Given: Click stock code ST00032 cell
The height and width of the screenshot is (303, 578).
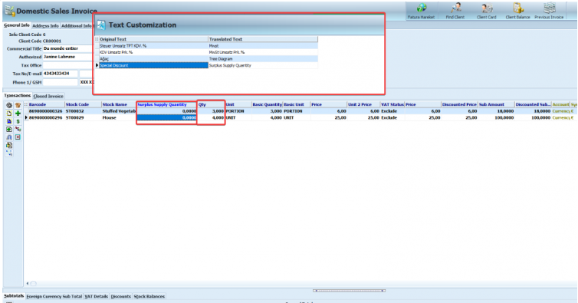Looking at the screenshot, I should (83, 111).
